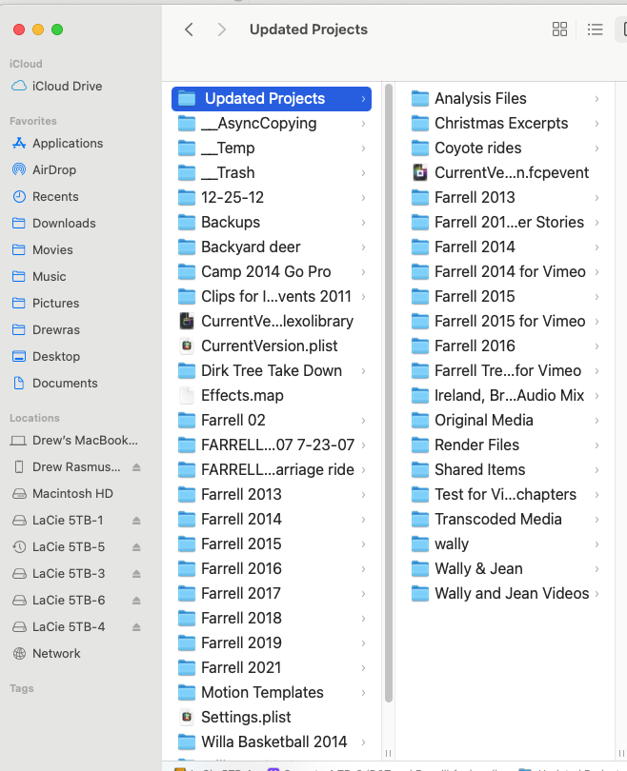Expand the Render Files chevron

tap(597, 445)
